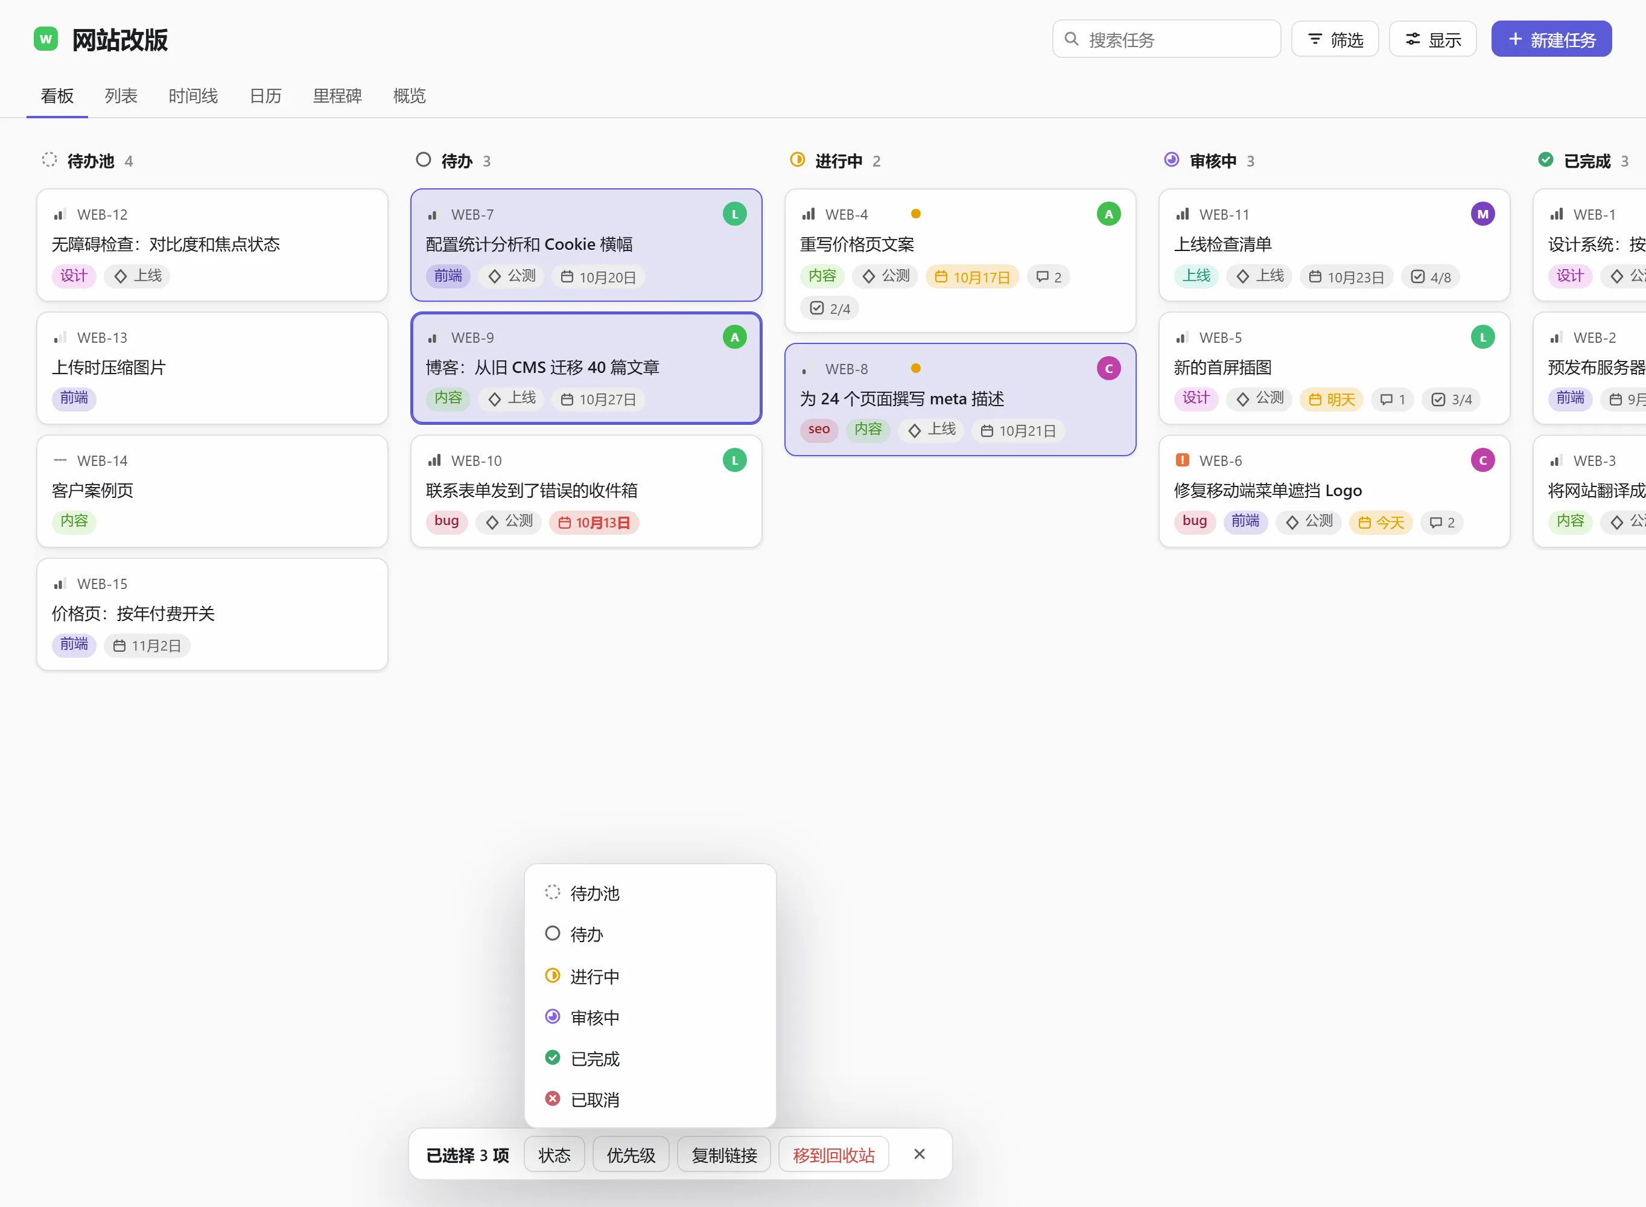Click 待办池 dashed circle column icon

click(49, 159)
